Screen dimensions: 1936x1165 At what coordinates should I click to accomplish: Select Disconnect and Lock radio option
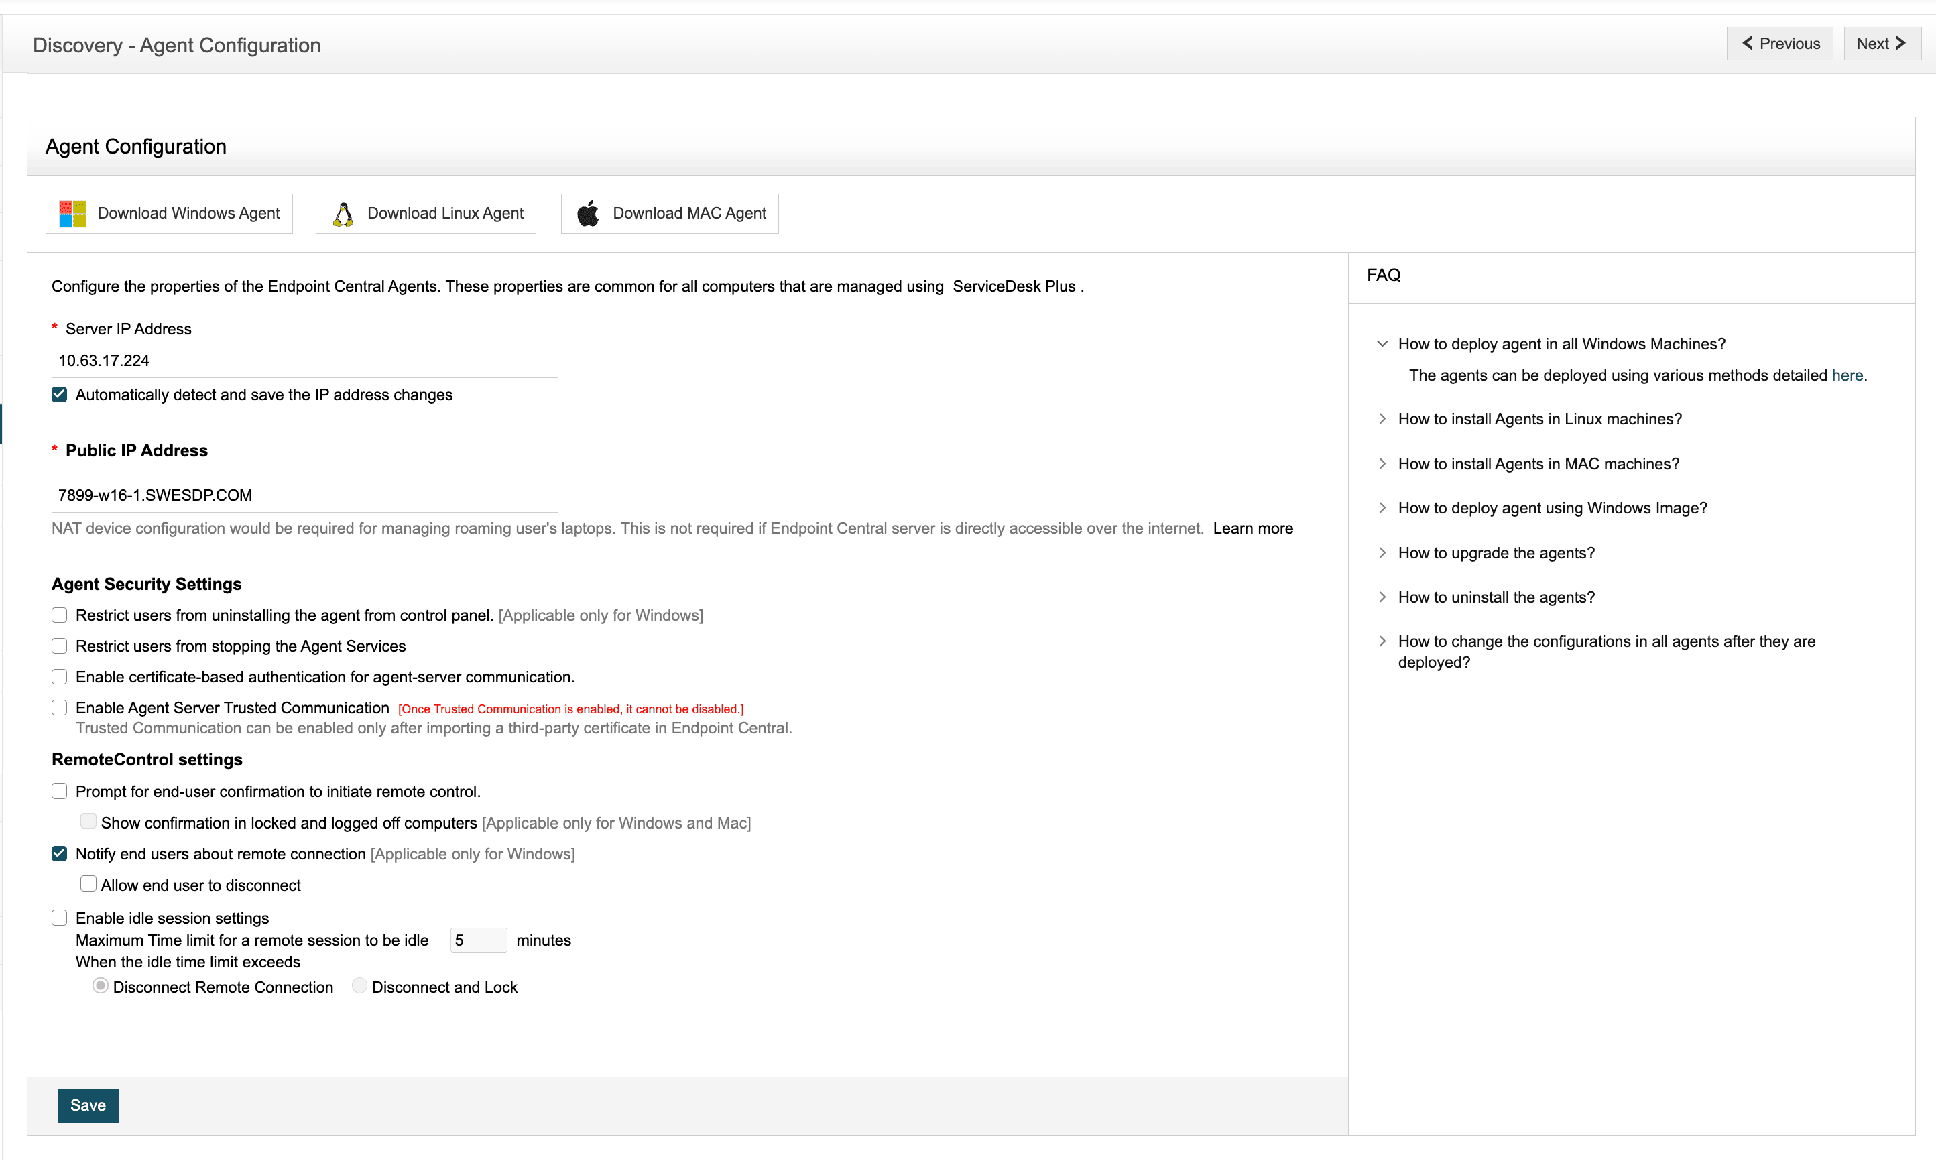[x=359, y=986]
